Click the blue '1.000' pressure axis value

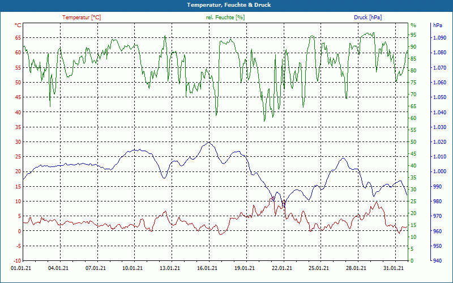pyautogui.click(x=440, y=171)
